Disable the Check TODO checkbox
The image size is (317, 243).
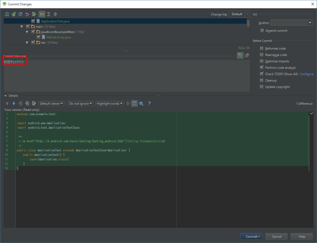click(x=262, y=74)
